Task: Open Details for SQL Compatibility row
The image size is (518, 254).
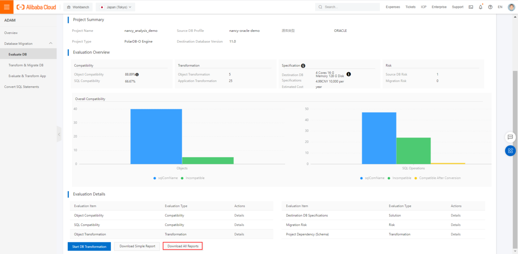Action: [239, 225]
